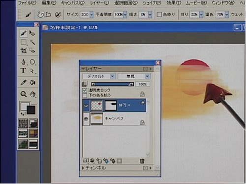246x184 pixels.
Task: Click the layer opacity slider in Layers panel
Action: (112, 84)
